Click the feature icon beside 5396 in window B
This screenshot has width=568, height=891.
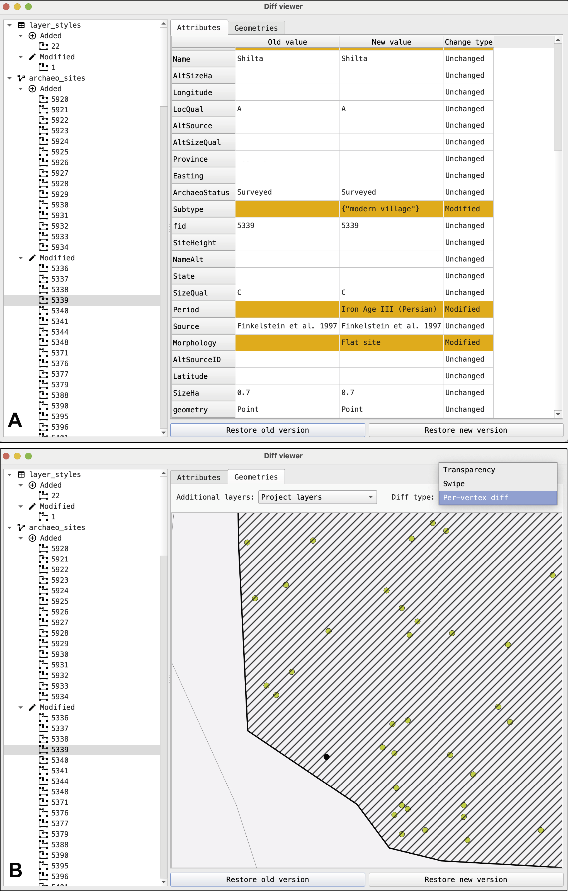44,876
